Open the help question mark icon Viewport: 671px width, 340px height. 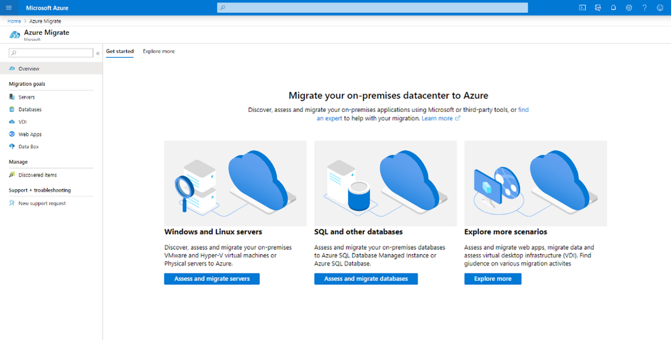pyautogui.click(x=644, y=7)
